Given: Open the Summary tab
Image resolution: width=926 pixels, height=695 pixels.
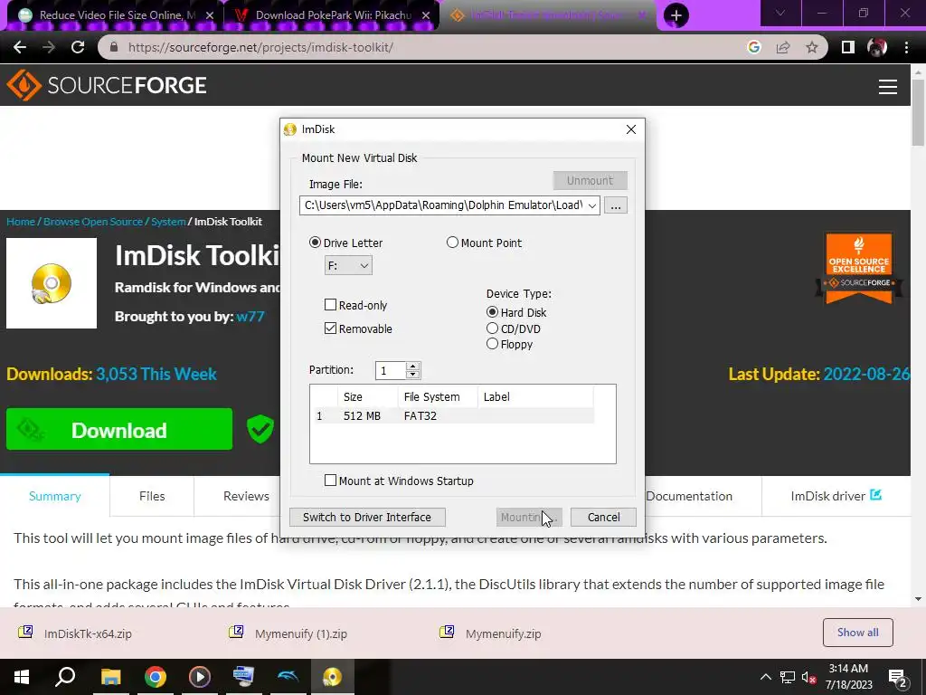Looking at the screenshot, I should coord(55,497).
